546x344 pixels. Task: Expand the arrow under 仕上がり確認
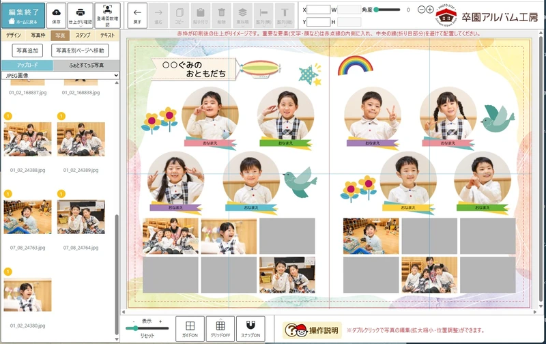[x=81, y=28]
